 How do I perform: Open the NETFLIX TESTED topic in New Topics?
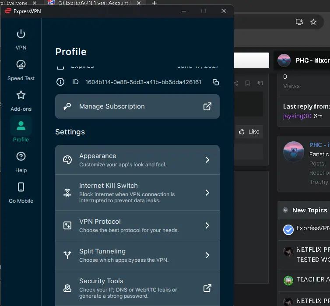click(313, 255)
